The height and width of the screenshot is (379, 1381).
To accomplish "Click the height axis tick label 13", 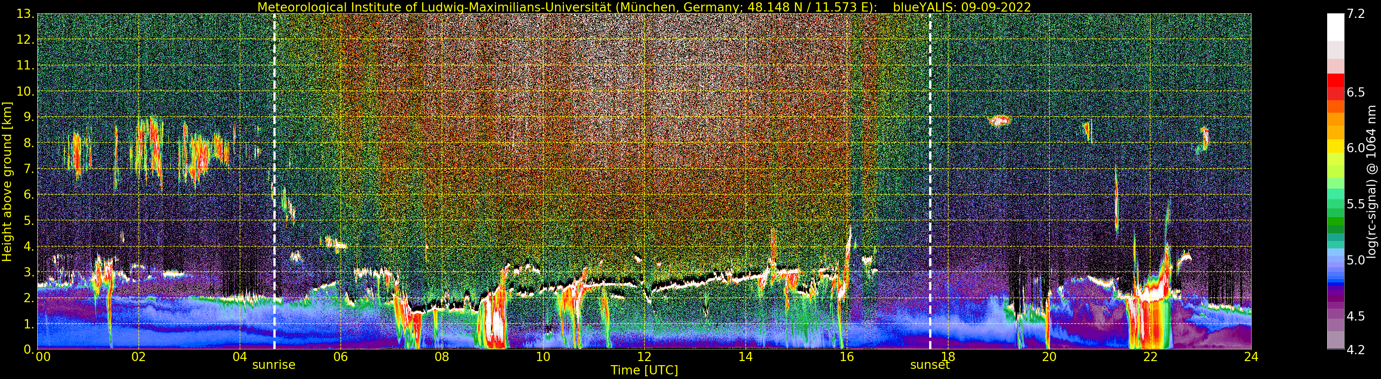I will [x=26, y=14].
